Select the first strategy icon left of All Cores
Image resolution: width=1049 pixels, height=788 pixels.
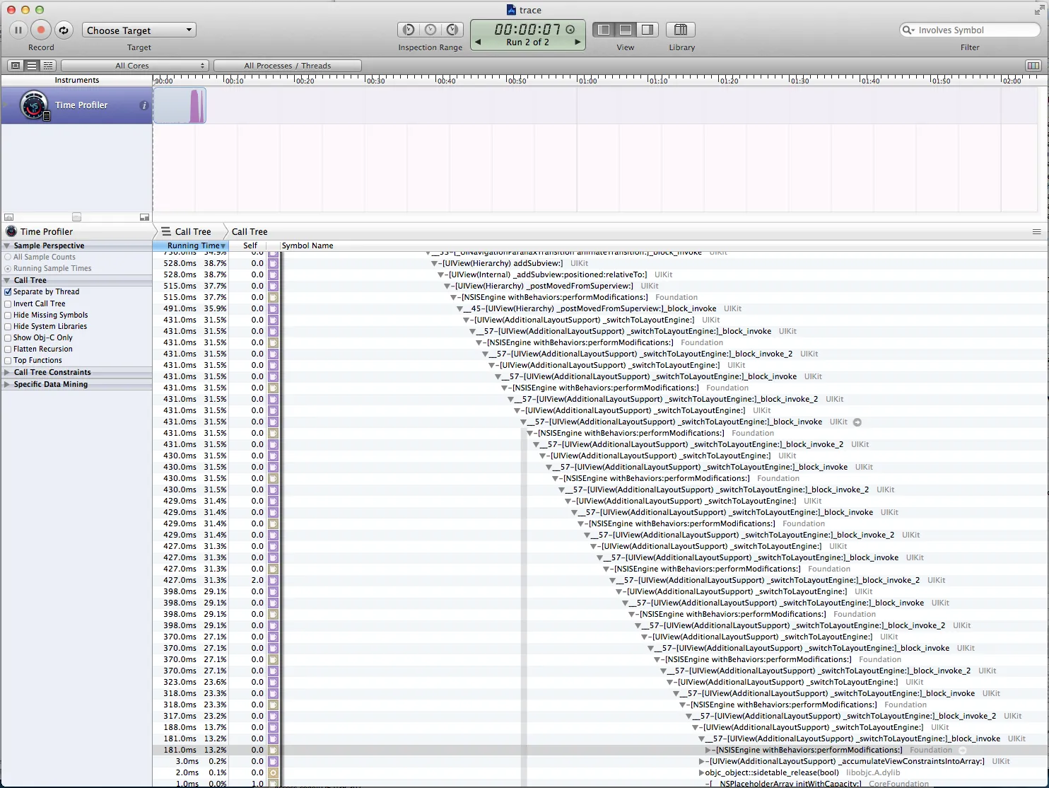(16, 66)
